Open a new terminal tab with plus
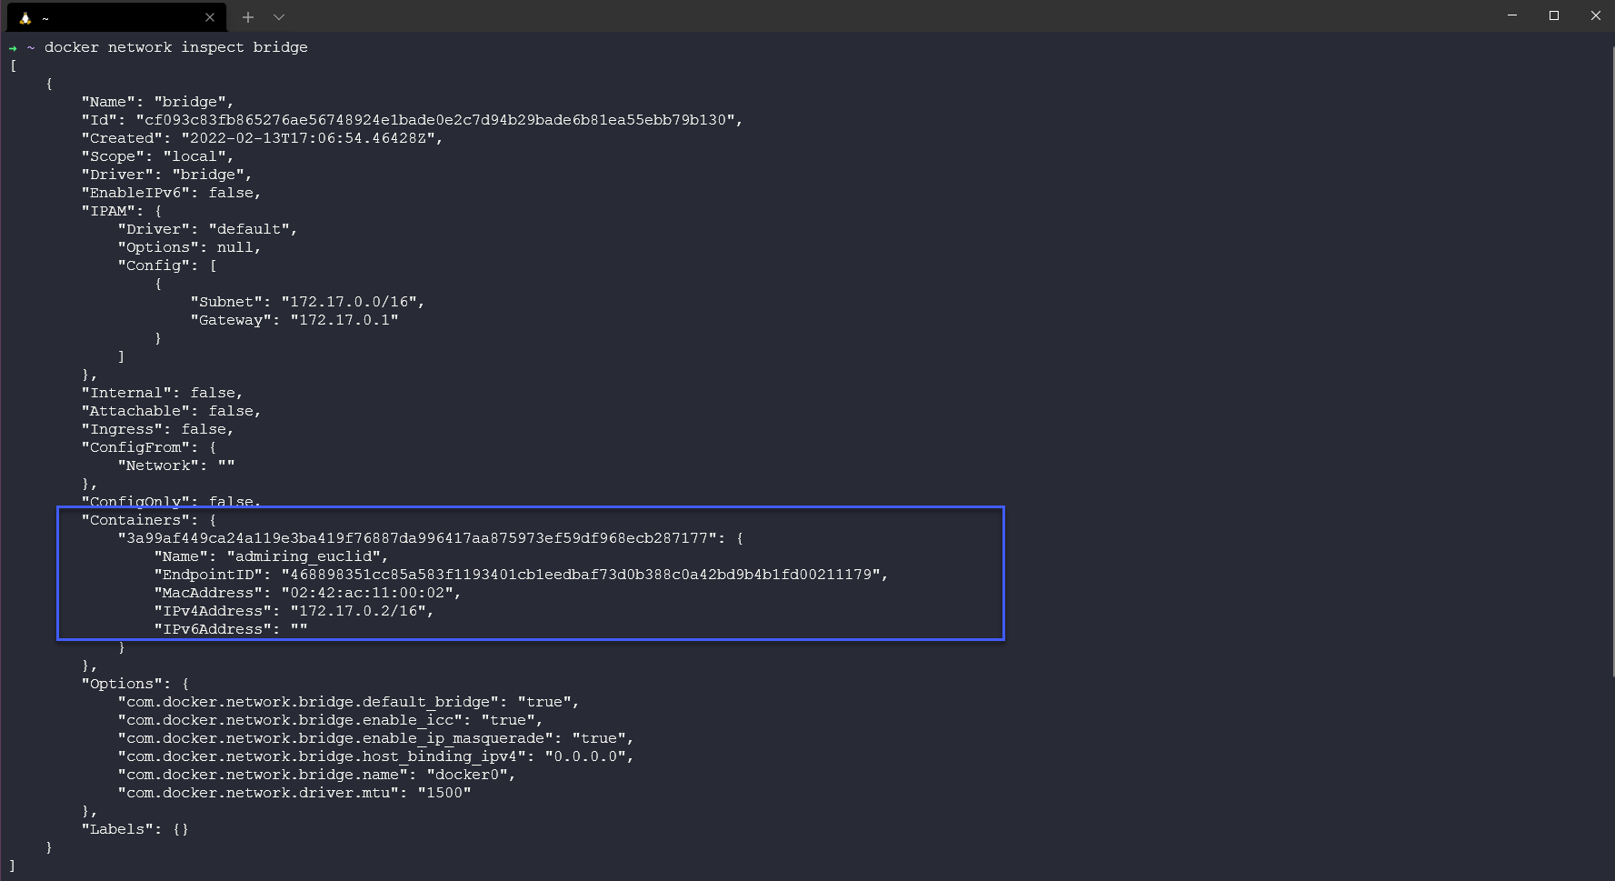Screen dimensions: 1615x881 pyautogui.click(x=248, y=17)
